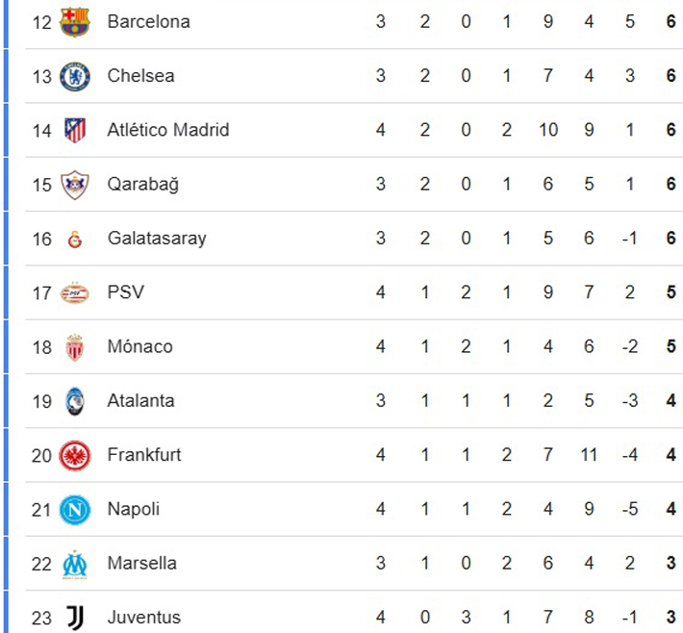Click the Atalanta club crest icon
Screen dimensions: 683x633
[75, 400]
